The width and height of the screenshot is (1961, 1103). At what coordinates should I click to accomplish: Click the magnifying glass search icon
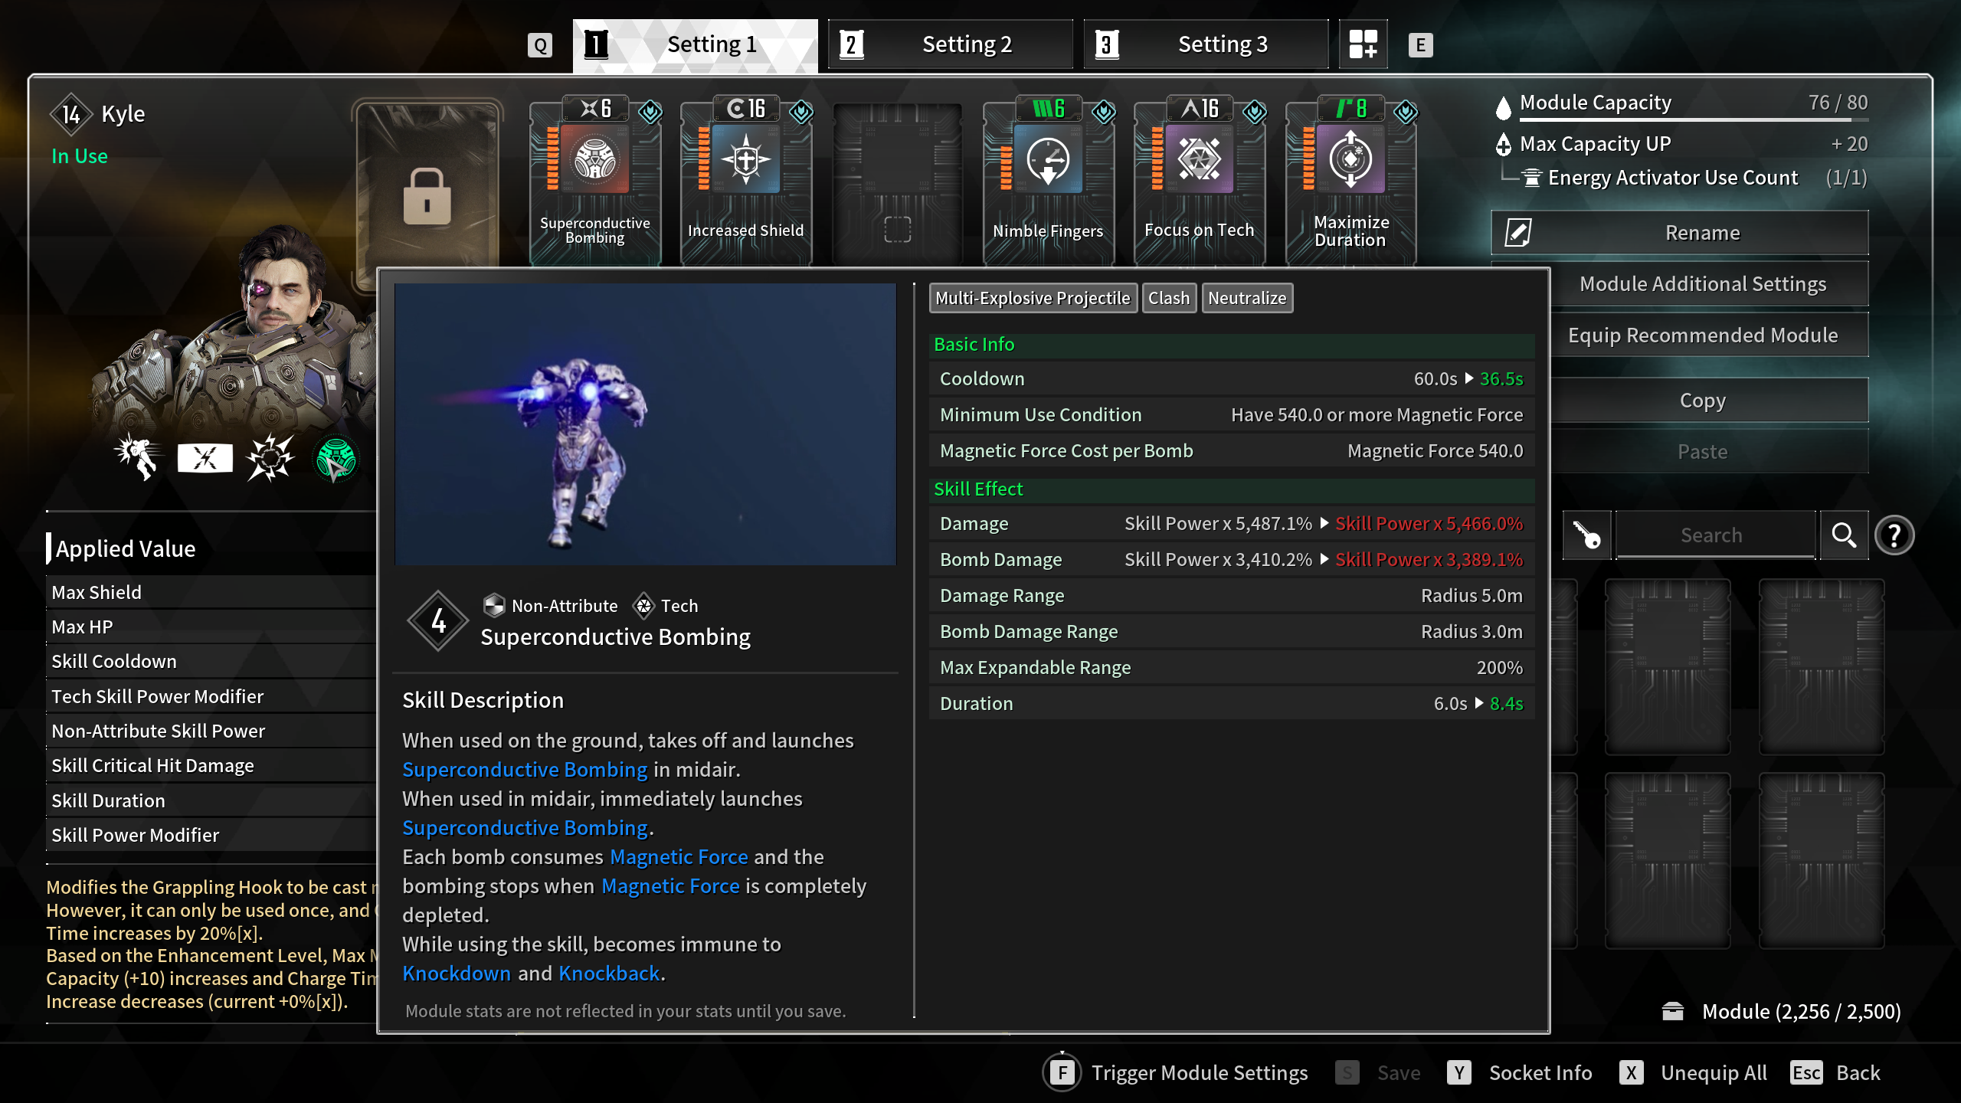(1844, 535)
